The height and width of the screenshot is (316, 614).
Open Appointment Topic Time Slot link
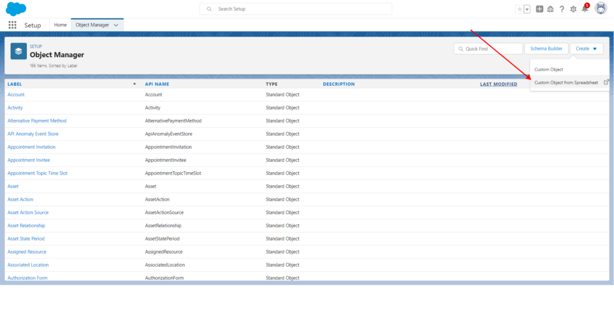(38, 173)
